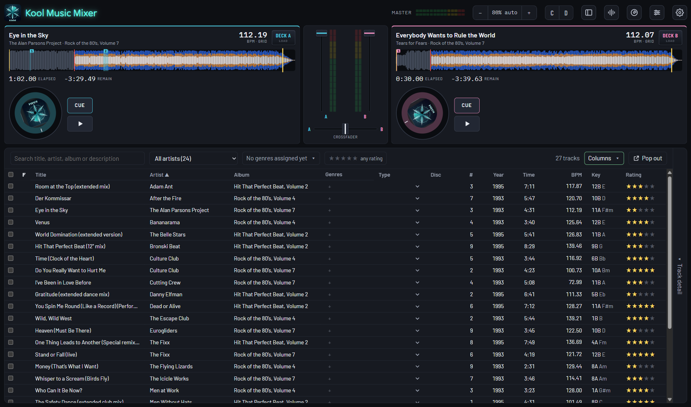Click the 80% auto volume readout
This screenshot has width=691, height=407.
(504, 13)
